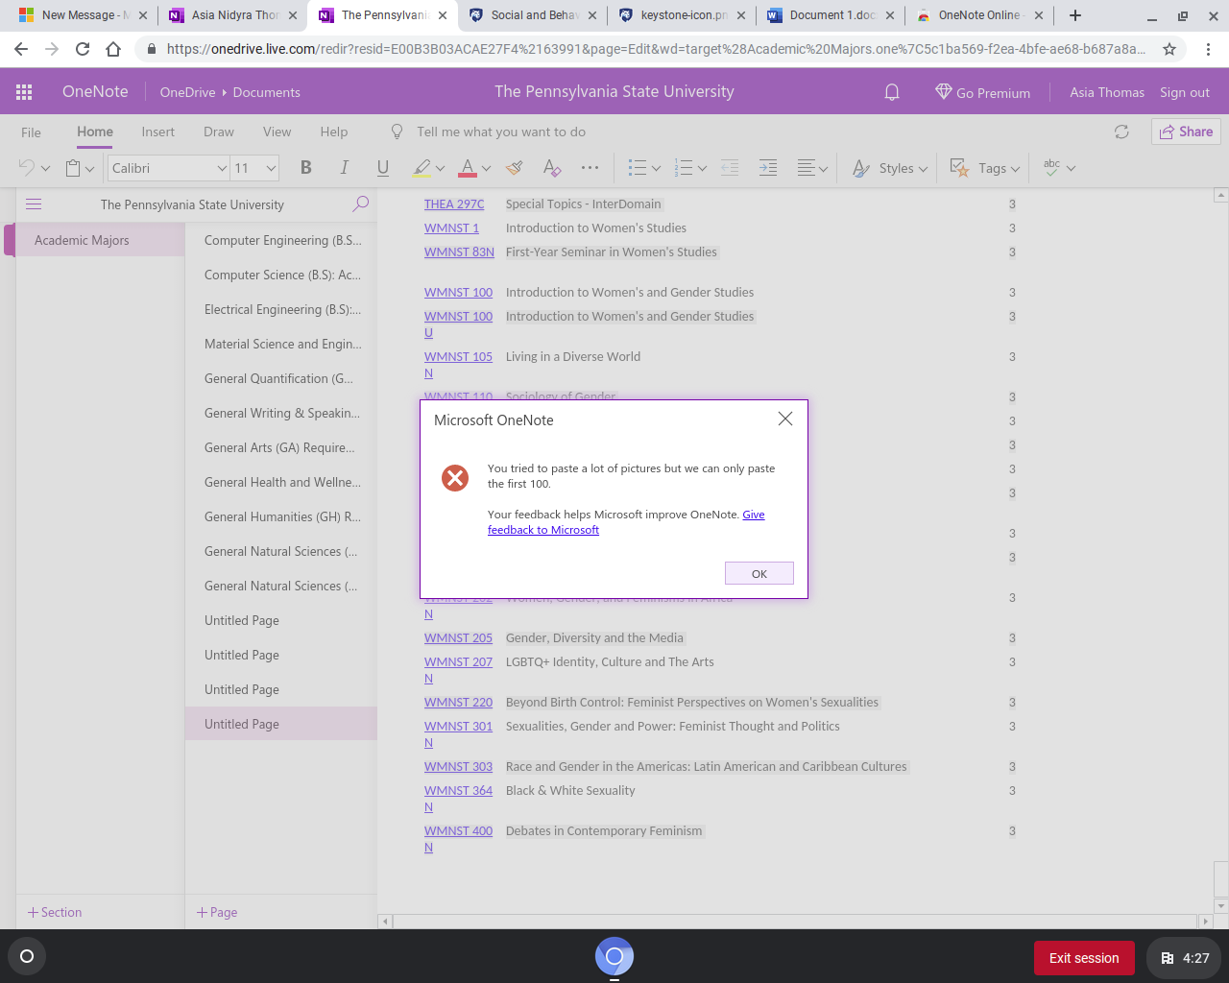Toggle Bold formatting
Screen dimensions: 1229x983
coord(305,167)
